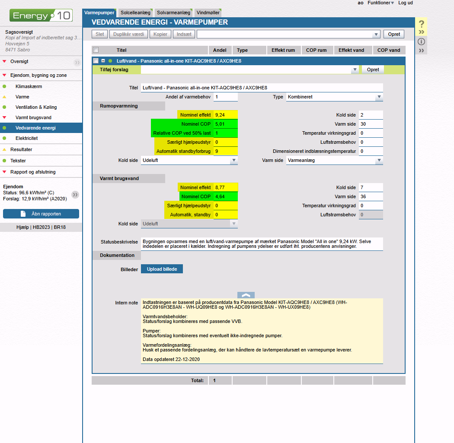Click the red triangle icon next to Varmt brugsvand

(5, 117)
